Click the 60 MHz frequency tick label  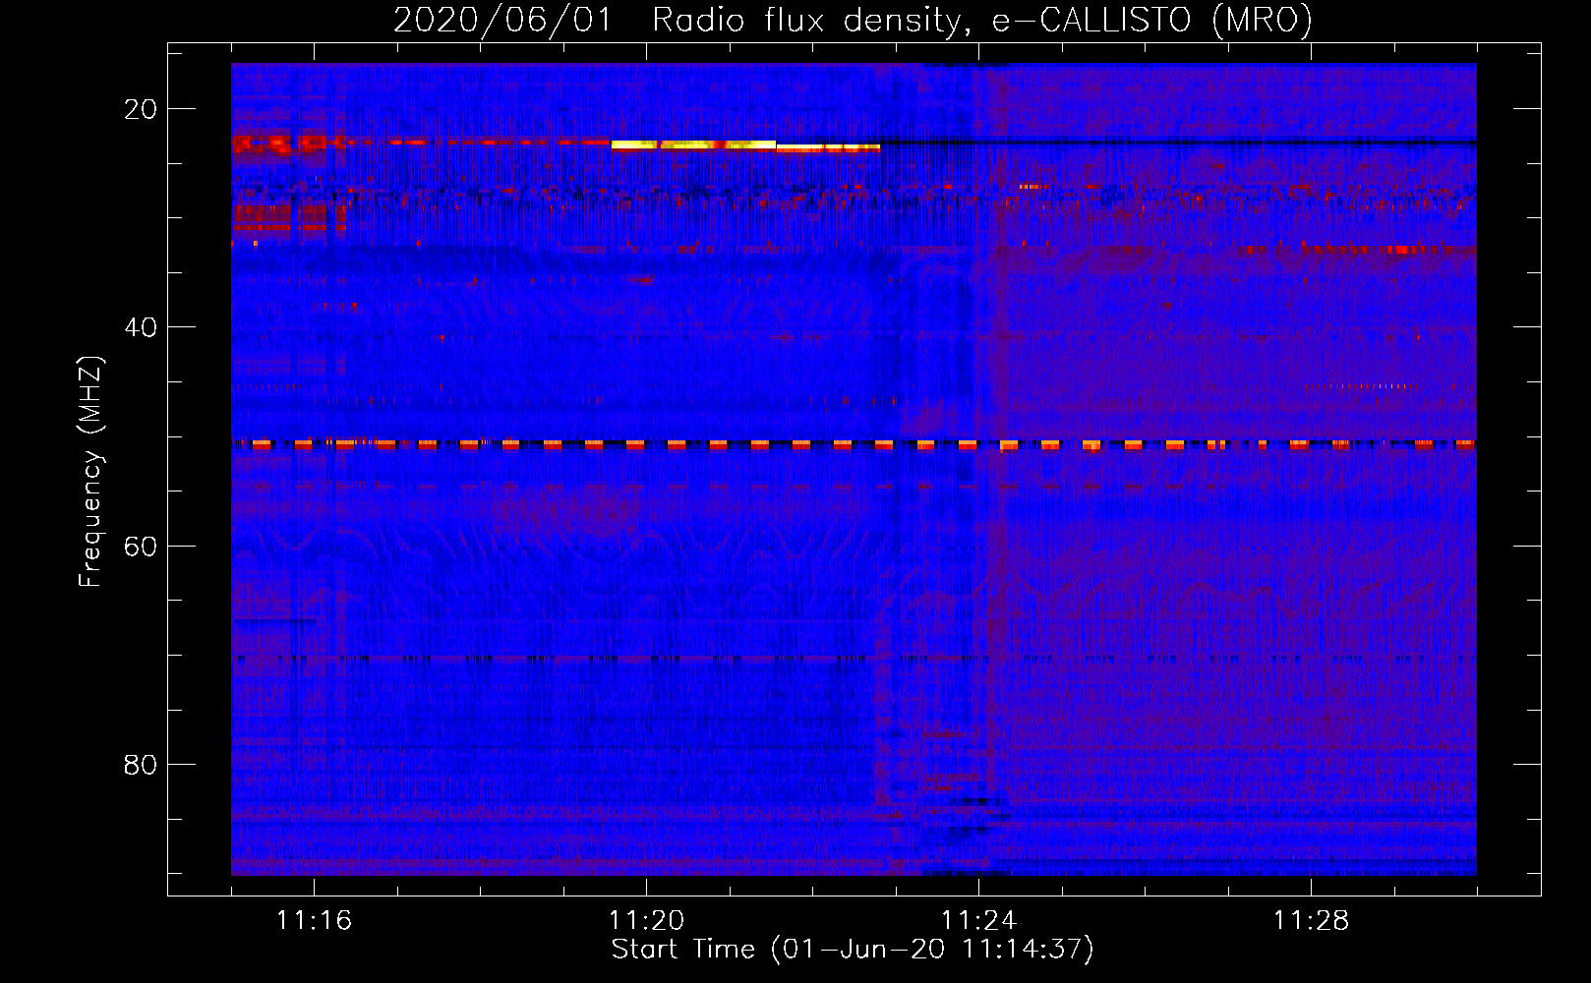click(x=141, y=546)
